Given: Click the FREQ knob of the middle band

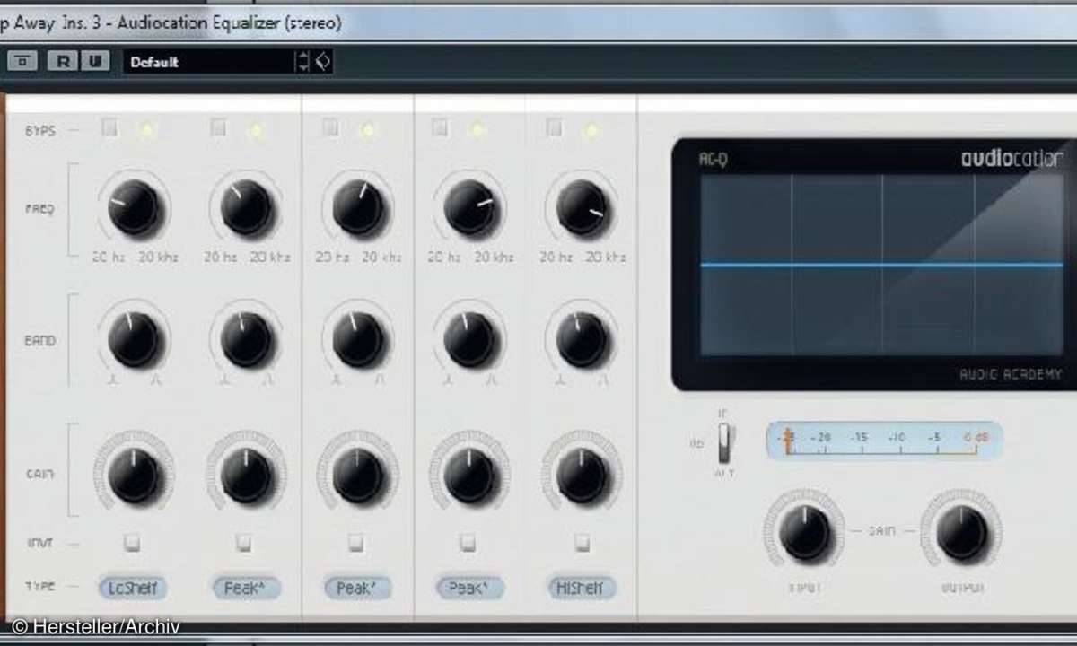Looking at the screenshot, I should [x=358, y=207].
